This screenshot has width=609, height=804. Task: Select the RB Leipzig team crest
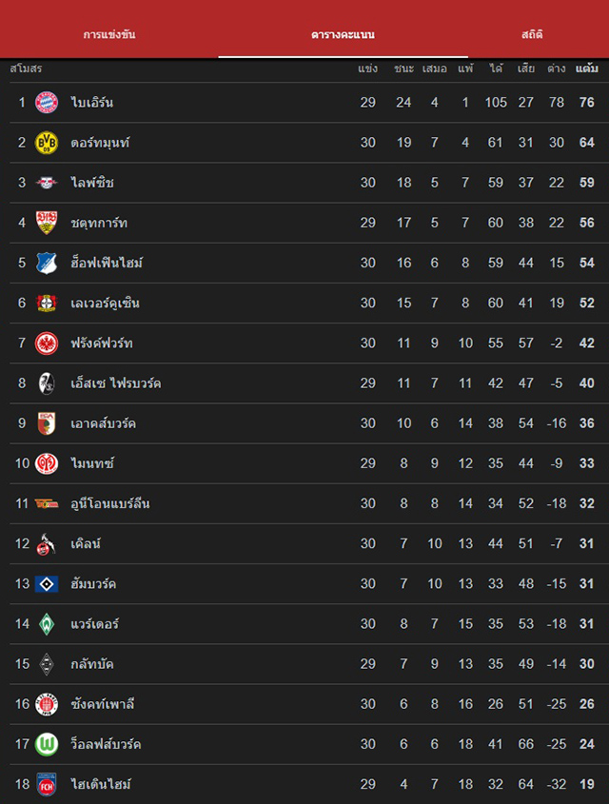coord(47,183)
